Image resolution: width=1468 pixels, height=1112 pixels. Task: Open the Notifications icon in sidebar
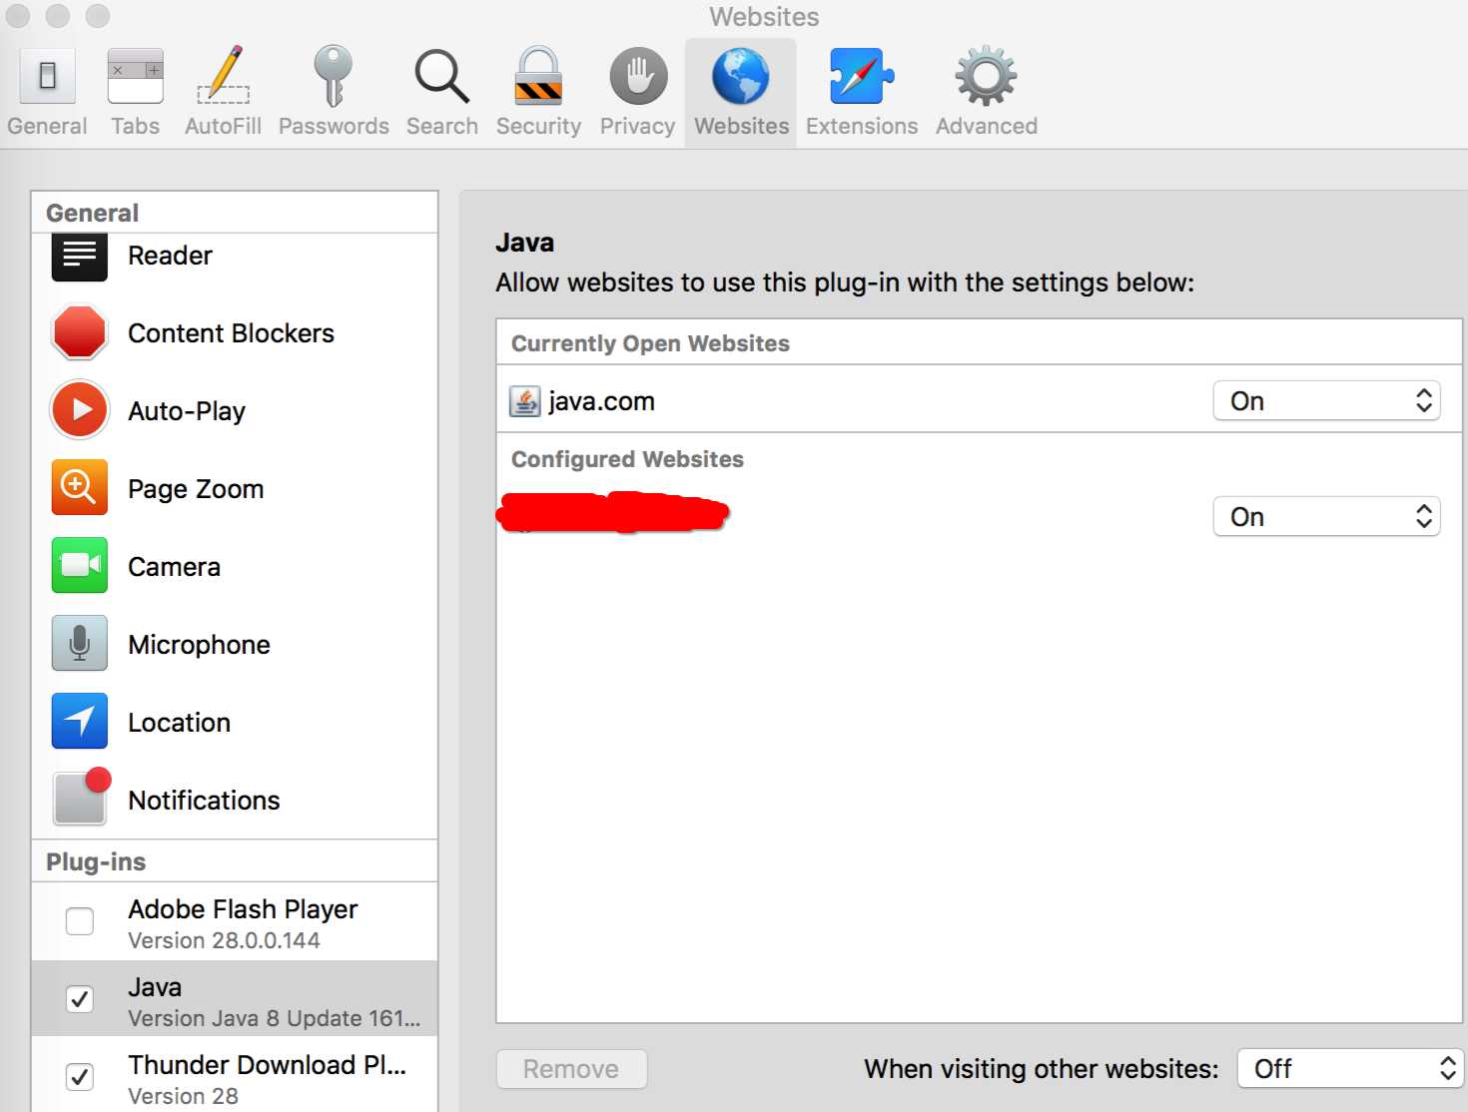[x=82, y=797]
